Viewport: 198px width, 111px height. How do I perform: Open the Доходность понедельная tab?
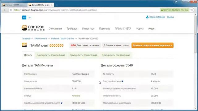tap(51, 55)
